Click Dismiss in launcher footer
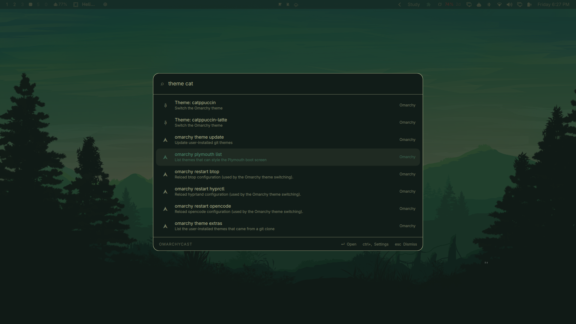The width and height of the screenshot is (576, 324). (x=406, y=244)
